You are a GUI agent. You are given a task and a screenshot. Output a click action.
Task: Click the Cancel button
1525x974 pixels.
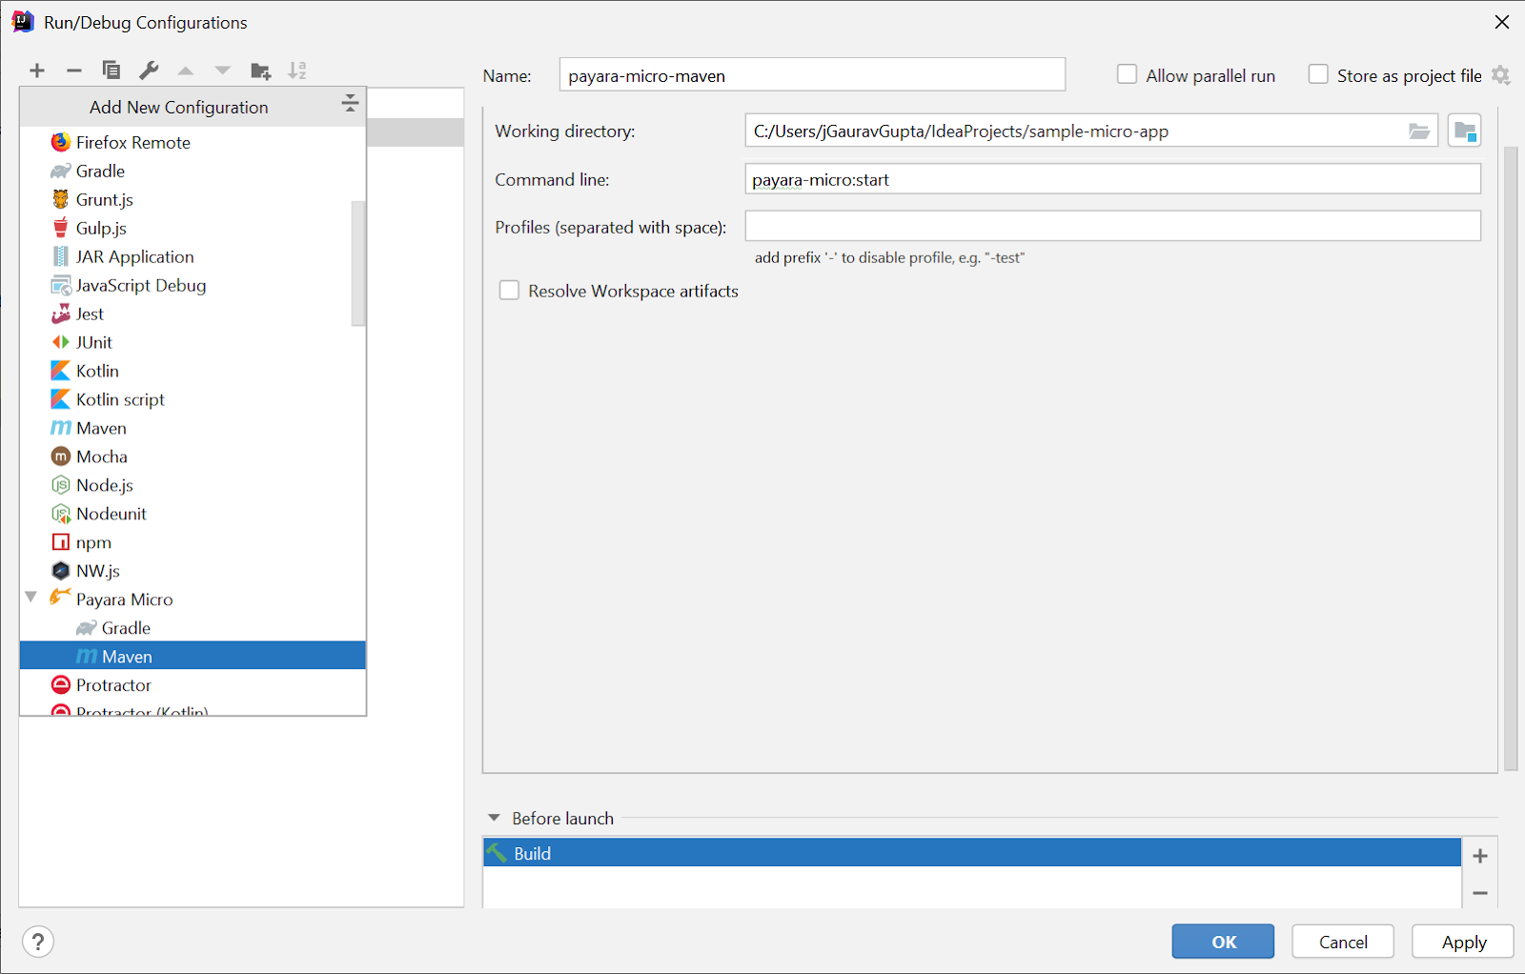[x=1343, y=942]
